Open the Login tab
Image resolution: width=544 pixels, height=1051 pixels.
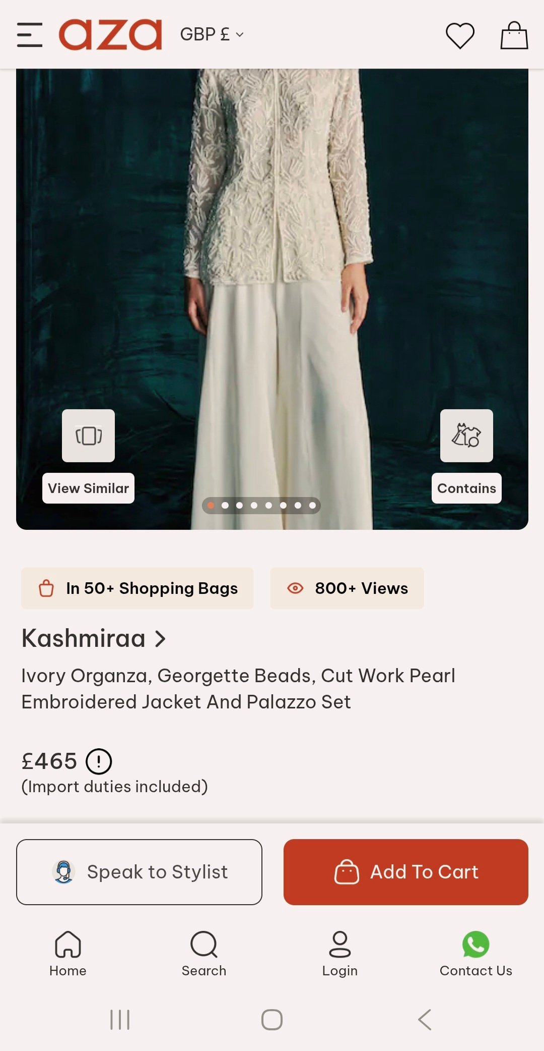click(x=340, y=953)
